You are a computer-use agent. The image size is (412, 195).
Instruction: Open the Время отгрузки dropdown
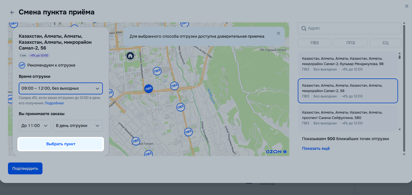(x=61, y=88)
